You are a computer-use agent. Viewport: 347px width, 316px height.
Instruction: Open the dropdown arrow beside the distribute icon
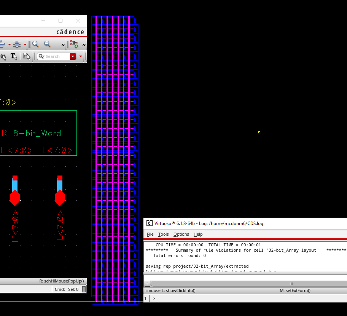(x=25, y=45)
